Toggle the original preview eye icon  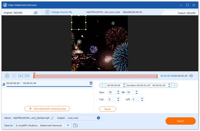(x=36, y=13)
